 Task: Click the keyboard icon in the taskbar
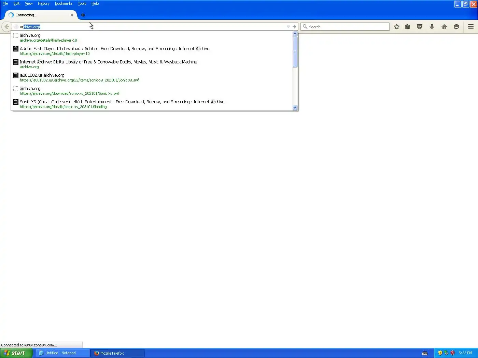pos(425,353)
